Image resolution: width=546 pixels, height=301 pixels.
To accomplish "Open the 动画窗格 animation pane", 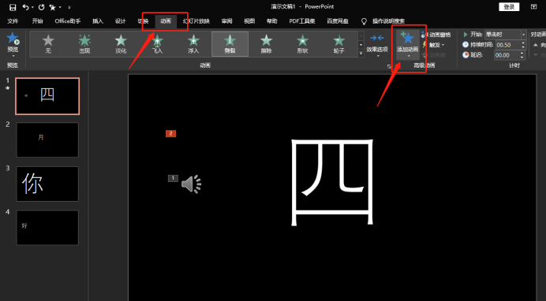I will pyautogui.click(x=436, y=35).
